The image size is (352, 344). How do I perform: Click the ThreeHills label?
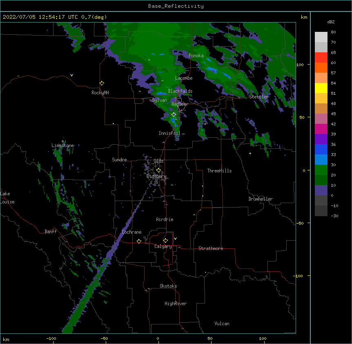point(219,171)
